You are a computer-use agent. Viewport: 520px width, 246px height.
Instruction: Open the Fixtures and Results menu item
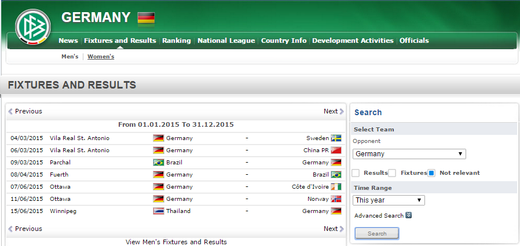[120, 41]
